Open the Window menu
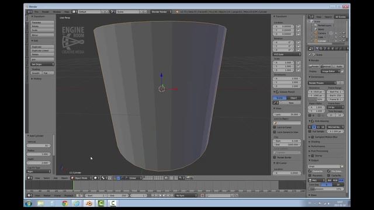Viewport: 374px width, 210px height. click(x=57, y=12)
